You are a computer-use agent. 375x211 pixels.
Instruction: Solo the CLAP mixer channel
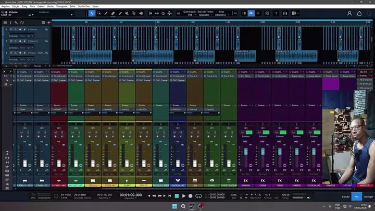click(x=131, y=132)
